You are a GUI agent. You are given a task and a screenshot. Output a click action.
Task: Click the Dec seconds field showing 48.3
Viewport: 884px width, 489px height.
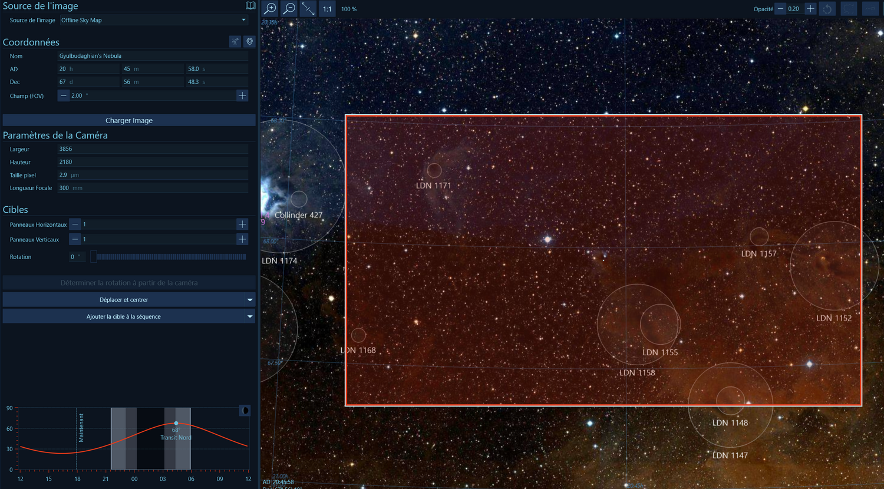(217, 82)
